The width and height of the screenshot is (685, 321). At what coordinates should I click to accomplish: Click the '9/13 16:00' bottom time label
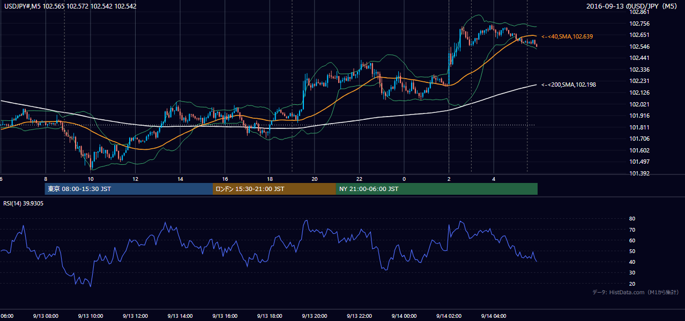225,316
